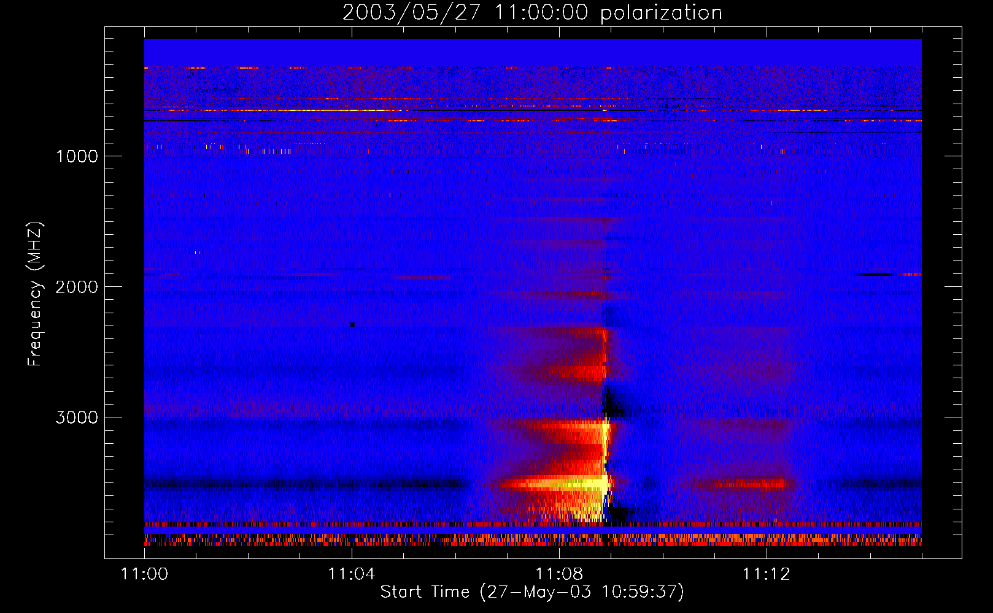
Task: Click the '2000' frequency axis label
Action: pos(77,287)
